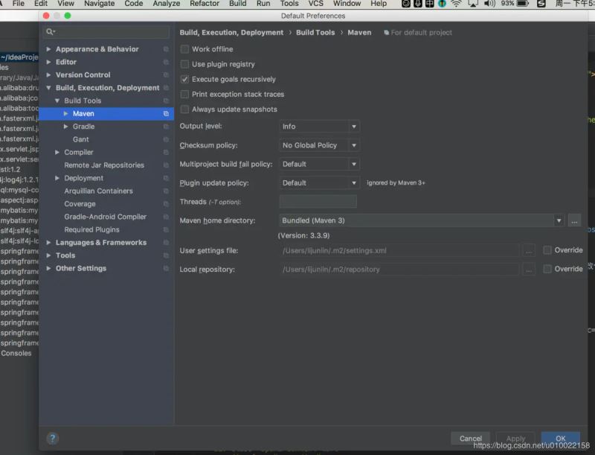Open the Output level dropdown

click(x=319, y=127)
